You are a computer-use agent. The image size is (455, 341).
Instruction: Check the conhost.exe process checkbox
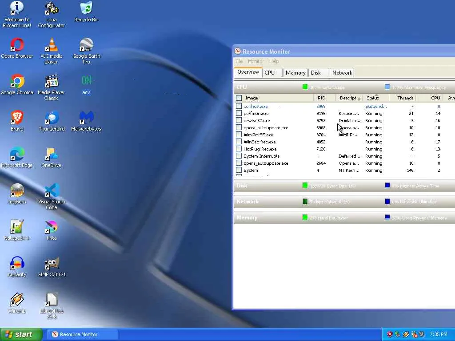[x=239, y=106]
